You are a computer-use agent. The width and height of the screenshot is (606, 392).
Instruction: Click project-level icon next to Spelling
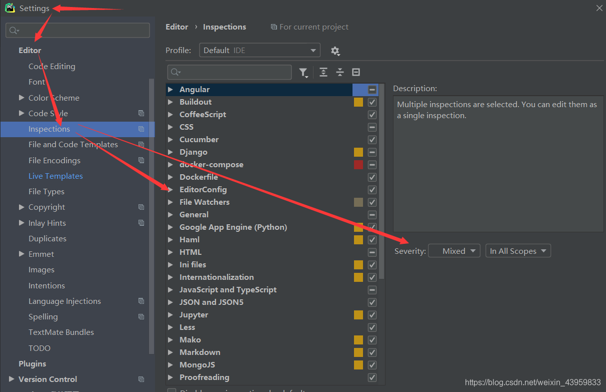point(141,317)
